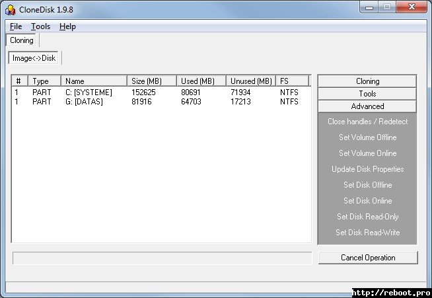
Task: Click unused value 17213
Action: (240, 102)
